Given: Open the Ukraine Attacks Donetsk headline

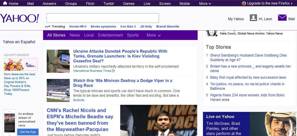Looking at the screenshot, I should (120, 56).
